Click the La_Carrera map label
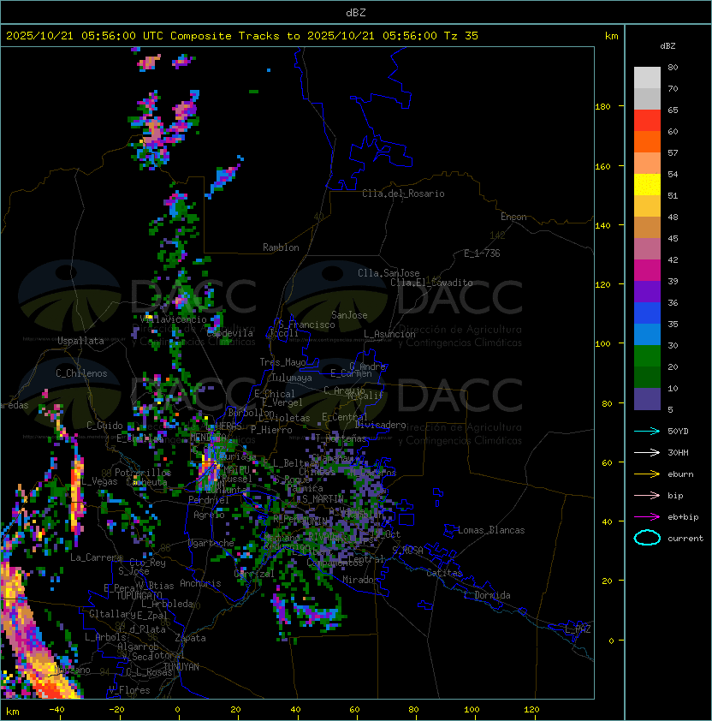The width and height of the screenshot is (712, 721). tap(96, 557)
